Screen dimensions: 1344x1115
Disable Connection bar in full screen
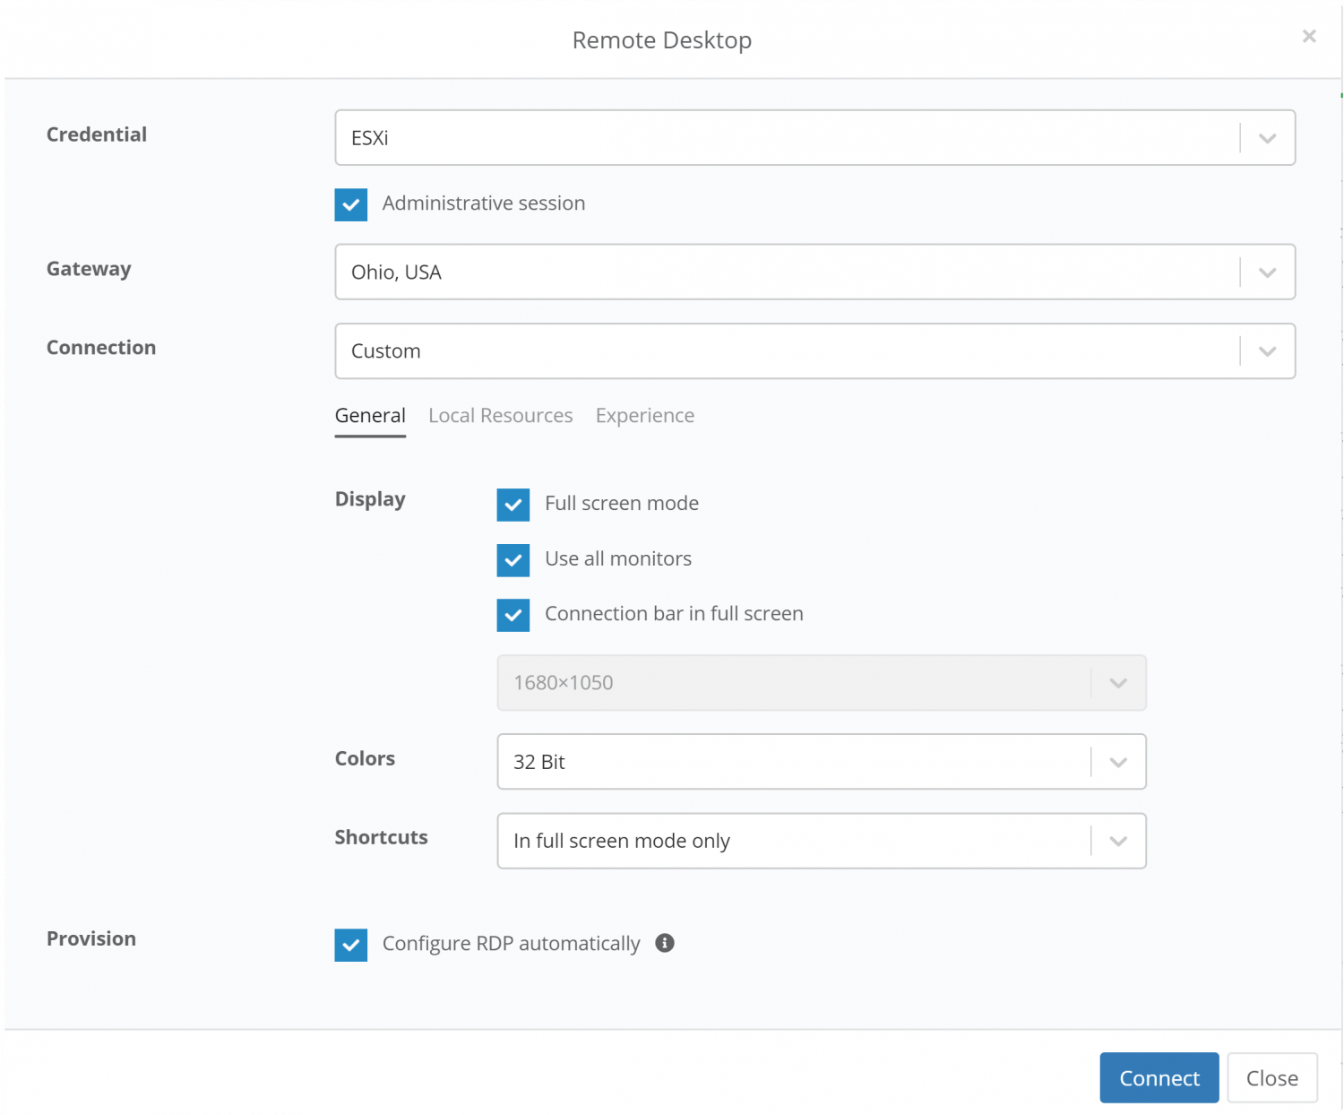click(x=513, y=615)
